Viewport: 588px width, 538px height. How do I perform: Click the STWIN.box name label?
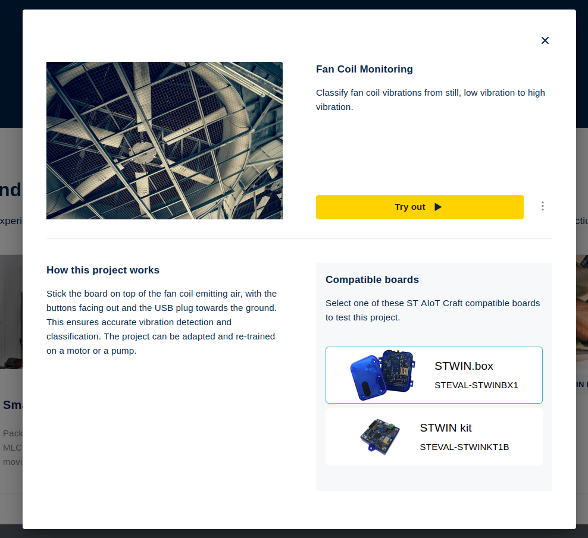tap(464, 366)
